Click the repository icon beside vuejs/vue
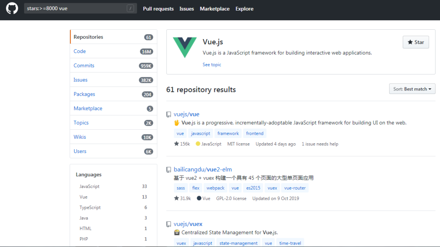 point(168,114)
